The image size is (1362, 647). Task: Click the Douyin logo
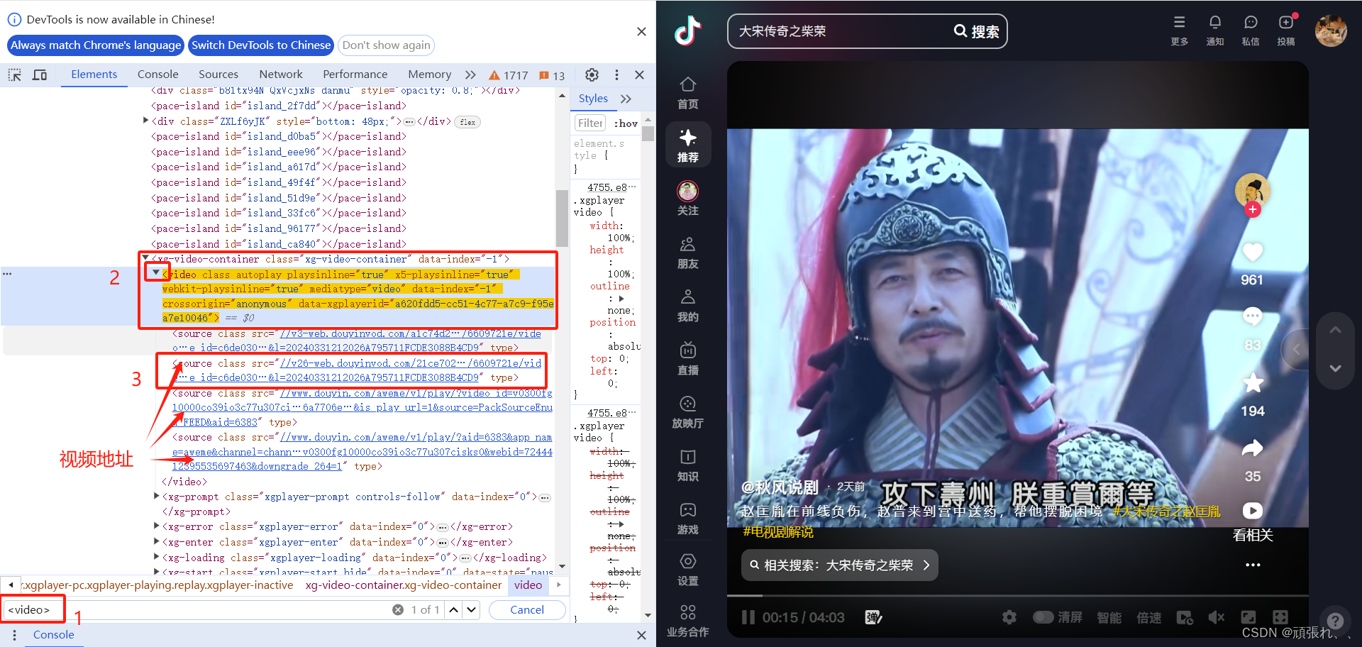click(x=687, y=31)
